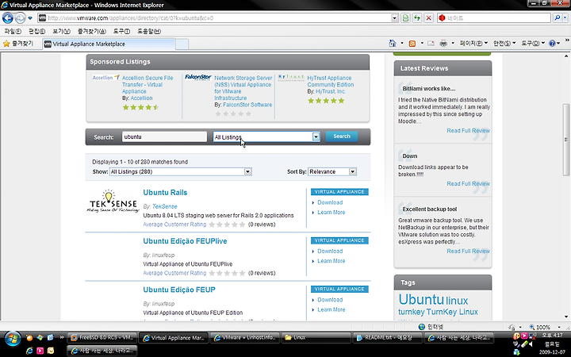Open the 편집(E) menu
This screenshot has width=571, height=357.
coord(36,31)
